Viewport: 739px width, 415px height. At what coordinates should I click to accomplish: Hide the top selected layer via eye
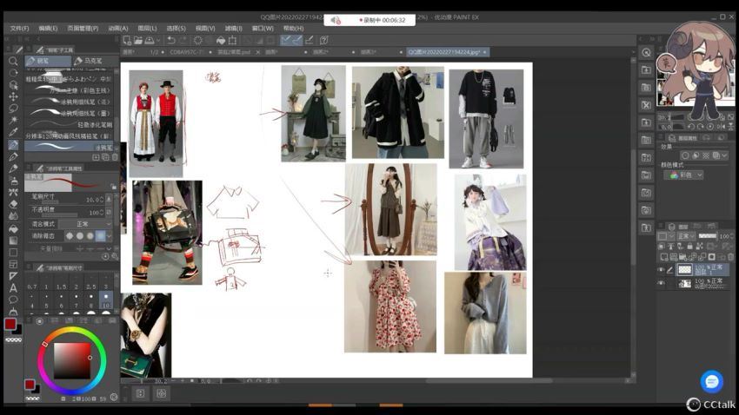661,270
